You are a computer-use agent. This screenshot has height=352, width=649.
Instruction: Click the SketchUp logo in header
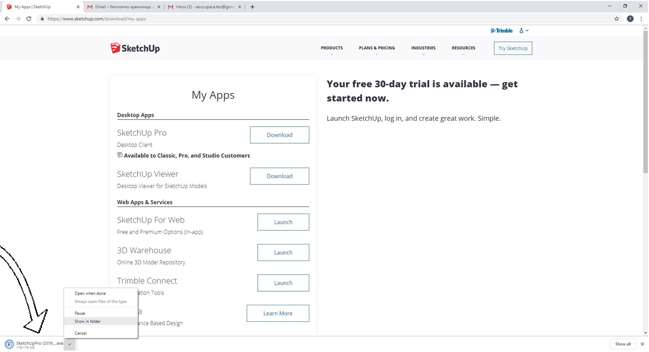click(135, 48)
